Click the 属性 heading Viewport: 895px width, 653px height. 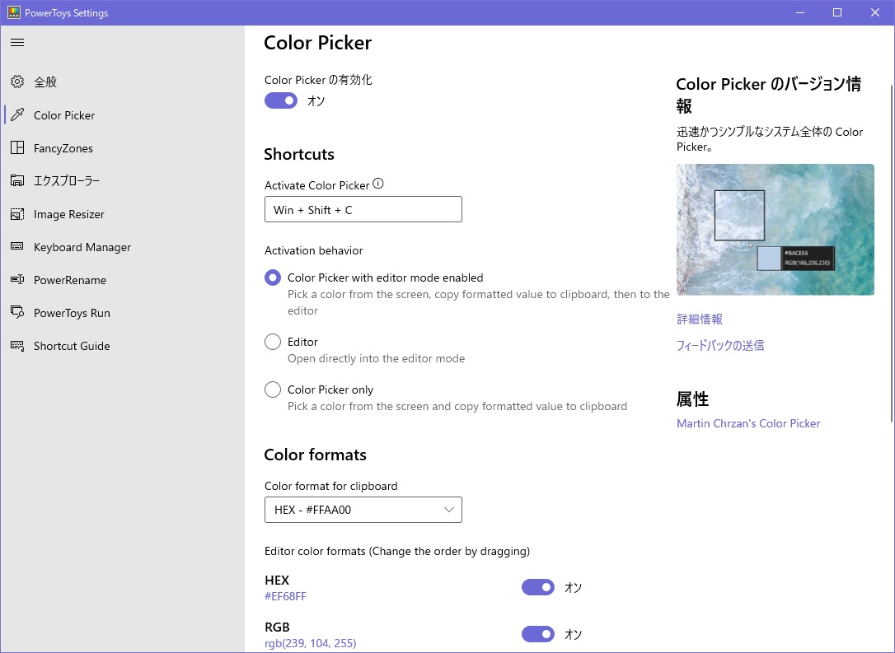click(x=692, y=399)
